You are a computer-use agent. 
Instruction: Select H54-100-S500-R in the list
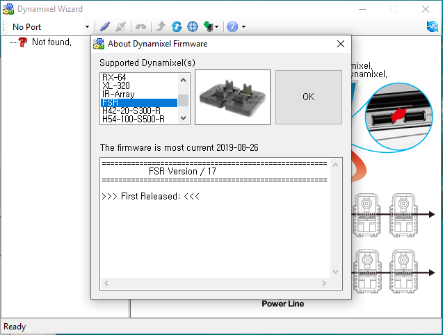point(139,120)
